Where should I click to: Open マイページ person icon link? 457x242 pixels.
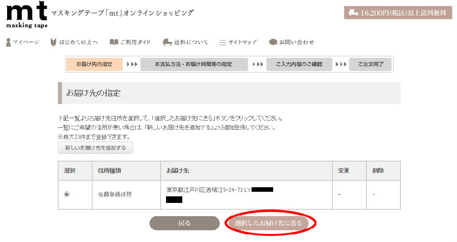click(9, 42)
